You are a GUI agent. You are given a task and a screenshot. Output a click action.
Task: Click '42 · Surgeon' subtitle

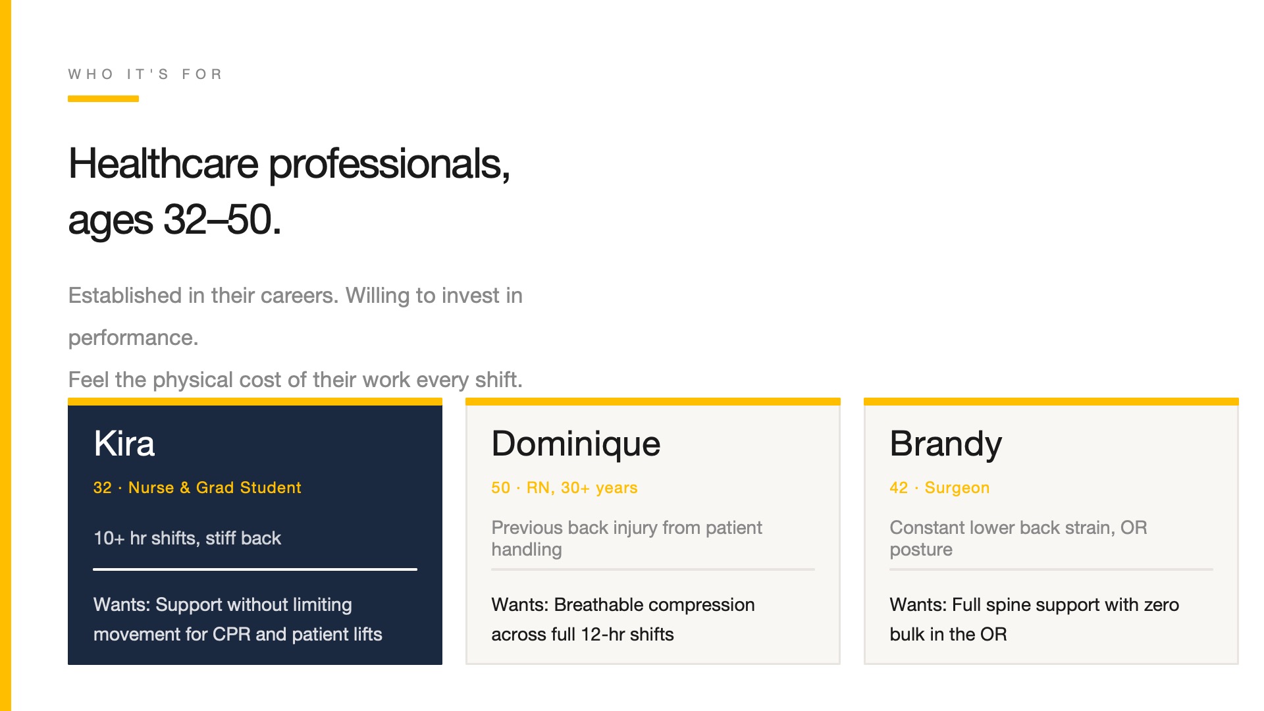pos(939,488)
